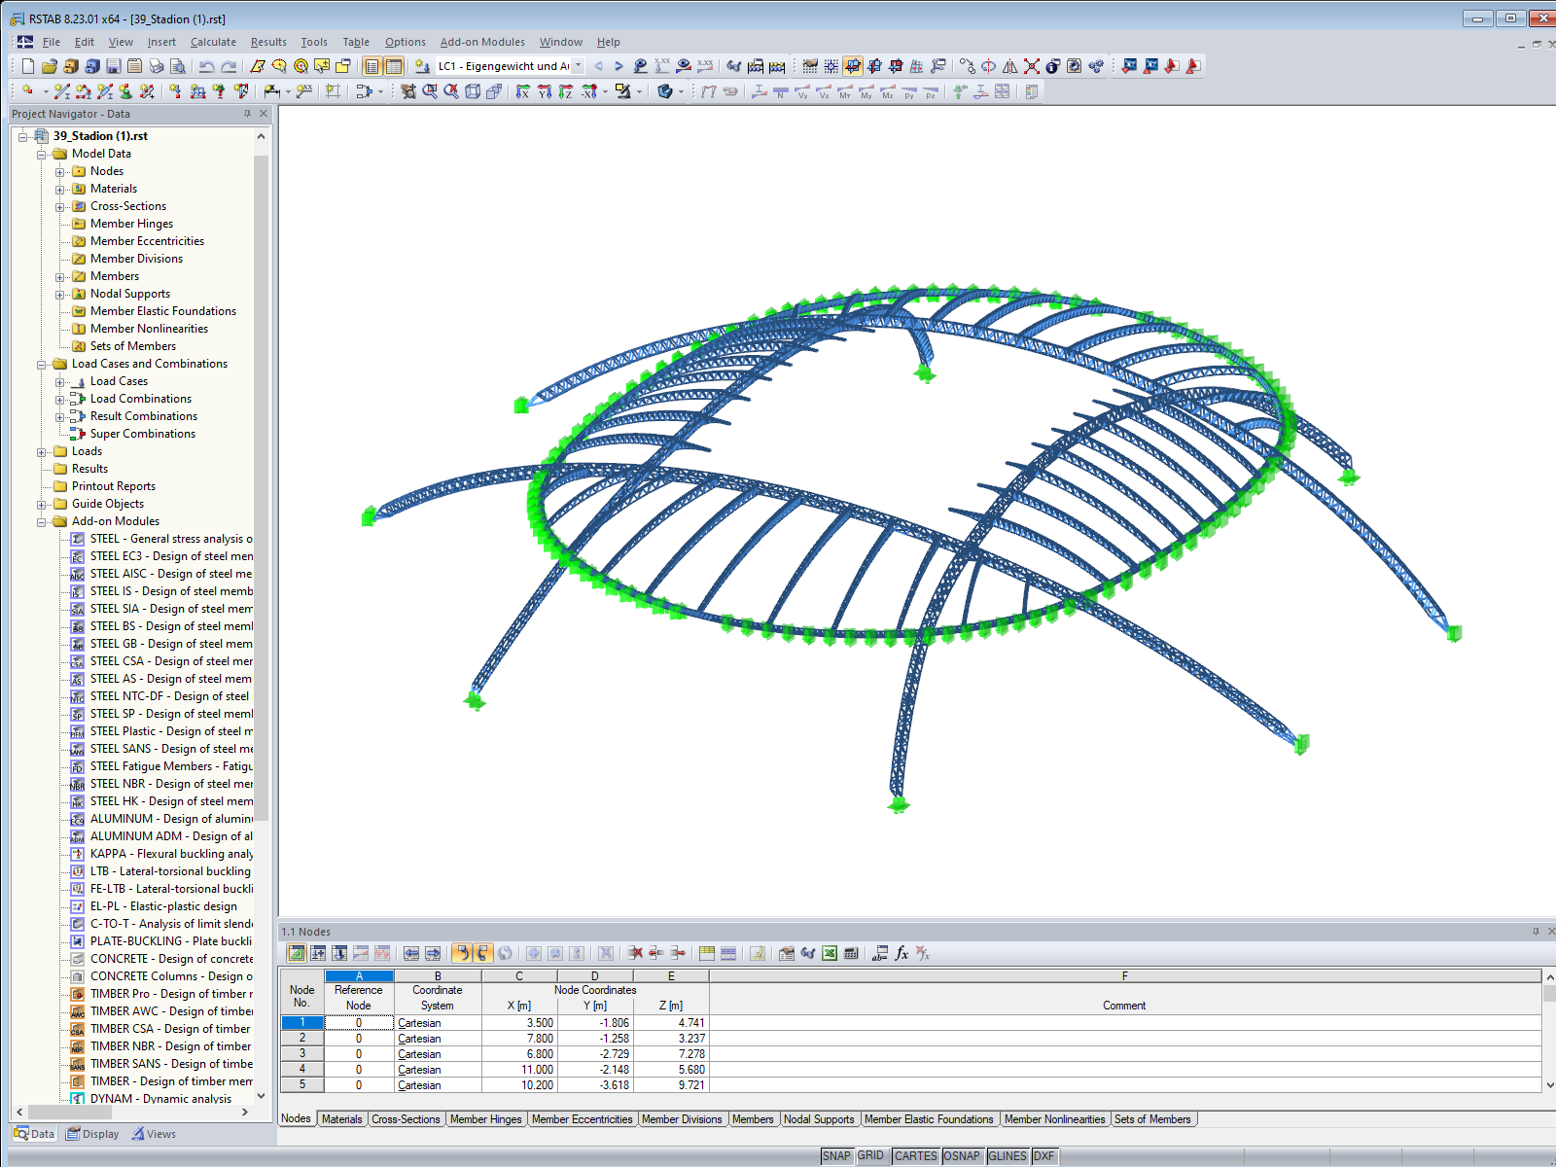Expand the Guide Objects folder
The image size is (1556, 1167).
pos(42,504)
